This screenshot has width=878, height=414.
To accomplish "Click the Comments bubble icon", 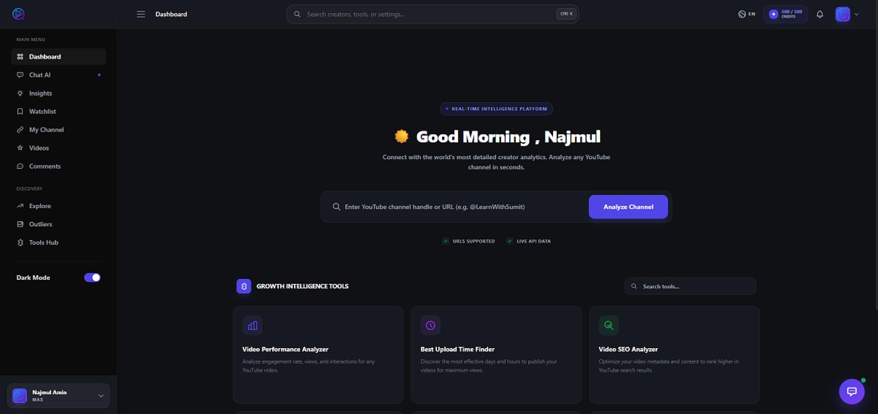I will [20, 167].
